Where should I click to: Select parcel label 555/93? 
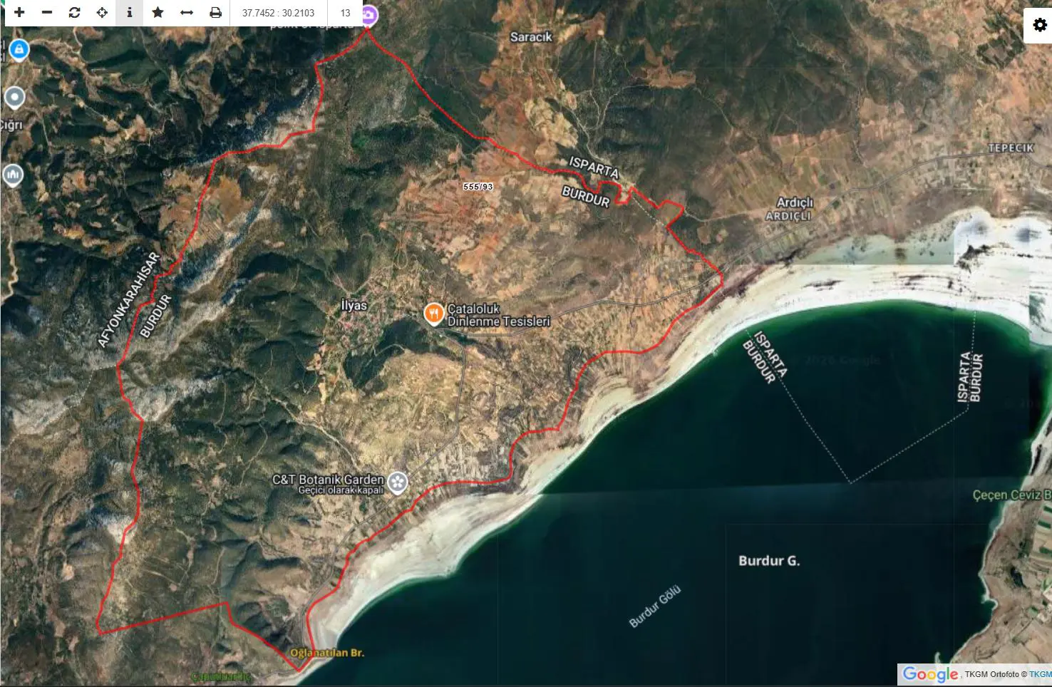pyautogui.click(x=478, y=187)
